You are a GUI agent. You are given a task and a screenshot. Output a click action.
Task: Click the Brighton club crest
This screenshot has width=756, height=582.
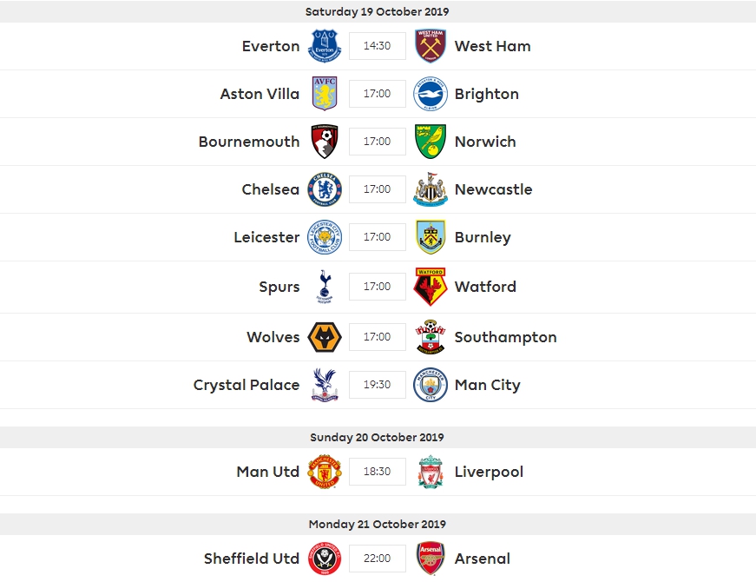[x=430, y=94]
